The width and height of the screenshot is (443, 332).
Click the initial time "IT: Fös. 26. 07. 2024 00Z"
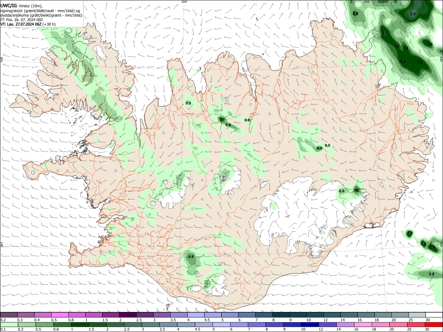[x=21, y=20]
